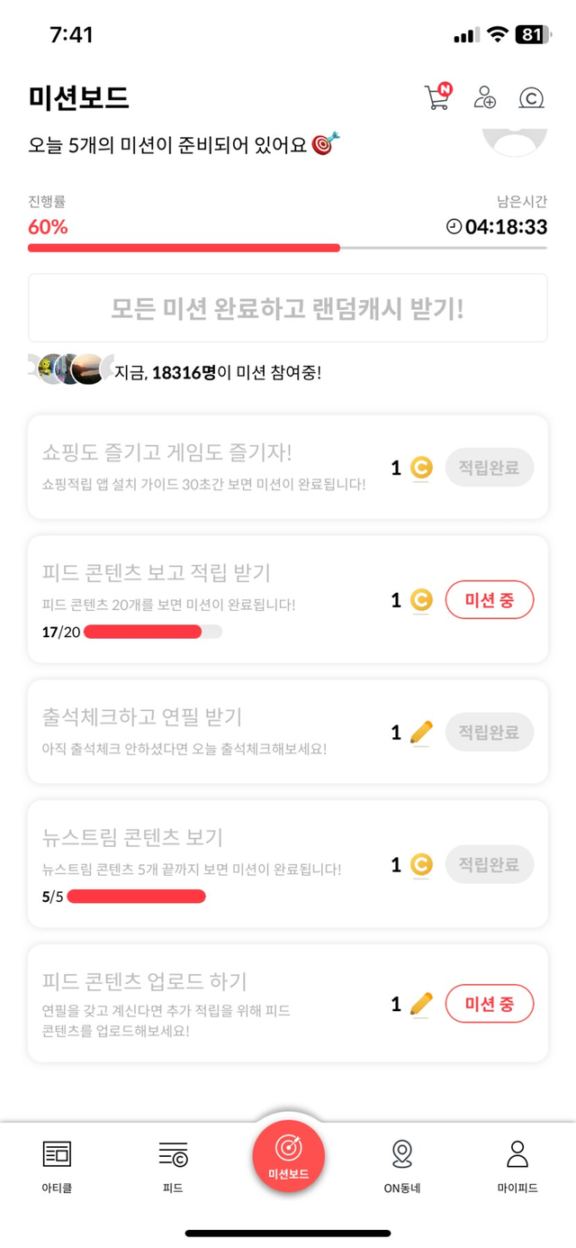Tap the 17/20 feed content progress bar
This screenshot has width=576, height=1248.
click(x=153, y=632)
